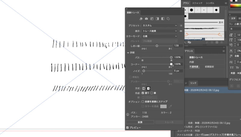The height and width of the screenshot is (137, 241).
Task: Open プリセット dropdown showing カスタム
Action: [x=160, y=25]
